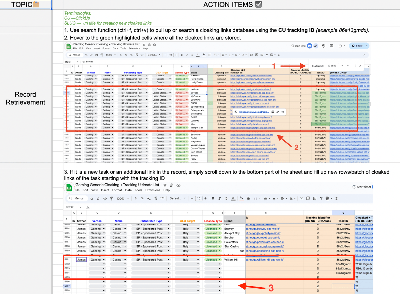Image resolution: width=400 pixels, height=294 pixels.
Task: Open the betway-cas-wel-it link
Action: (x=263, y=229)
